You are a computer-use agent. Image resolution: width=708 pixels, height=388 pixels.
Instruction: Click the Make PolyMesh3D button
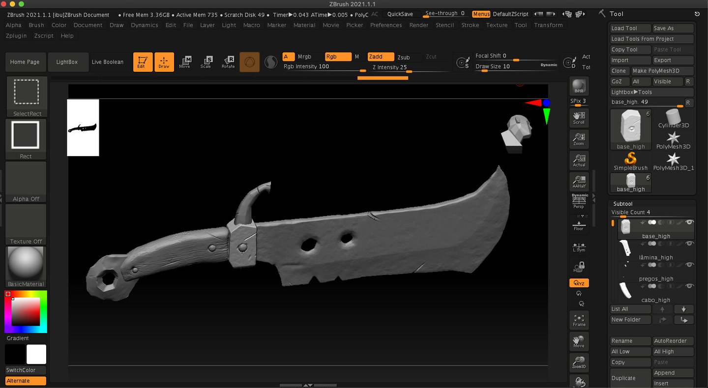662,71
